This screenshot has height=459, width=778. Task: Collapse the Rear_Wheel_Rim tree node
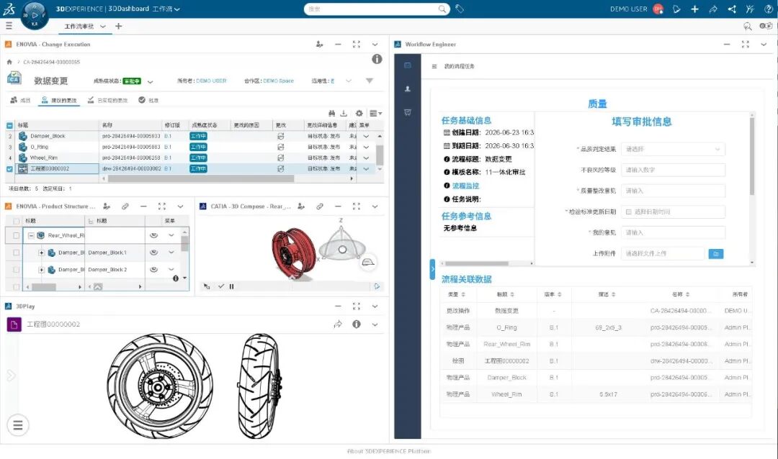tap(31, 235)
